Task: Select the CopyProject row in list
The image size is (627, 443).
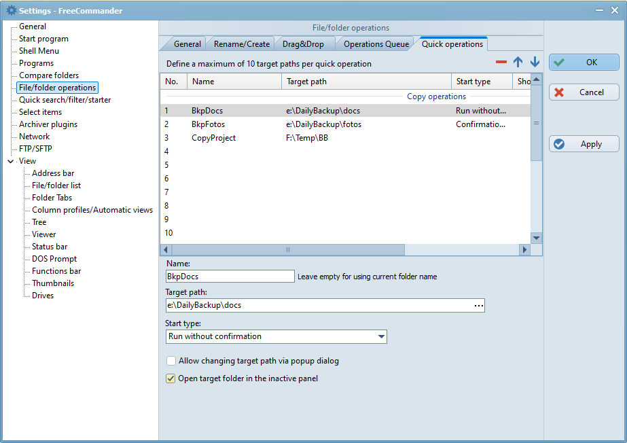Action: click(x=346, y=138)
